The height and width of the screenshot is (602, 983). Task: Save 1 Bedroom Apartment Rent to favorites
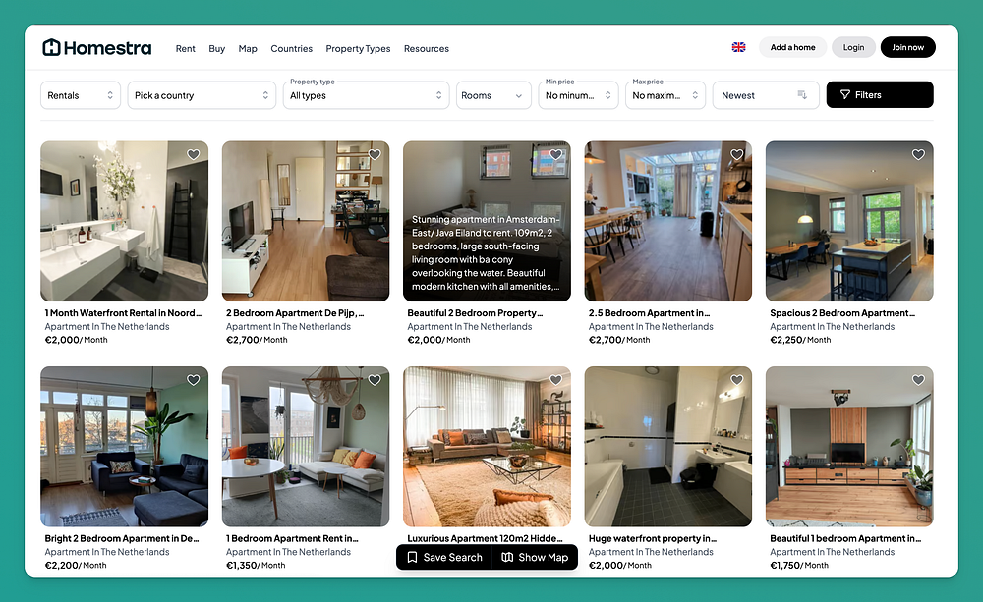coord(375,380)
